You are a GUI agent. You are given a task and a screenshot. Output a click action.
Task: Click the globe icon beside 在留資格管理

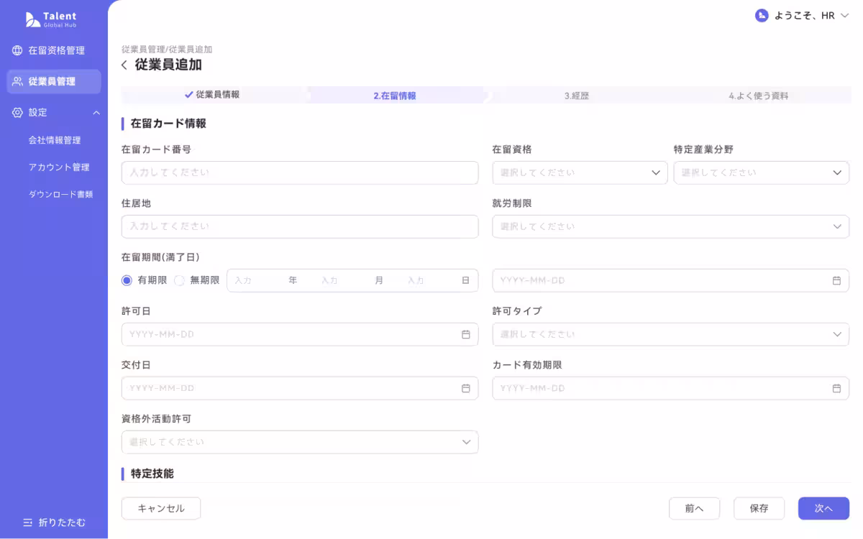16,50
